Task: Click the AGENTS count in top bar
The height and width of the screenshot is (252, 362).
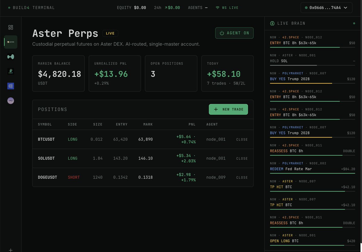Action: coord(198,8)
